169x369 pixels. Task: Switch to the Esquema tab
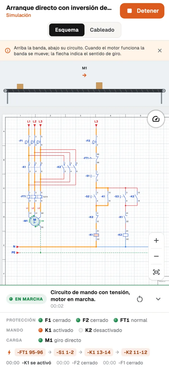67,30
